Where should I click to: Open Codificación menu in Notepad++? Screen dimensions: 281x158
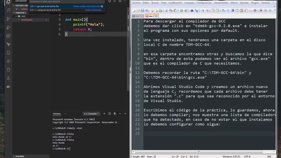[175, 3]
